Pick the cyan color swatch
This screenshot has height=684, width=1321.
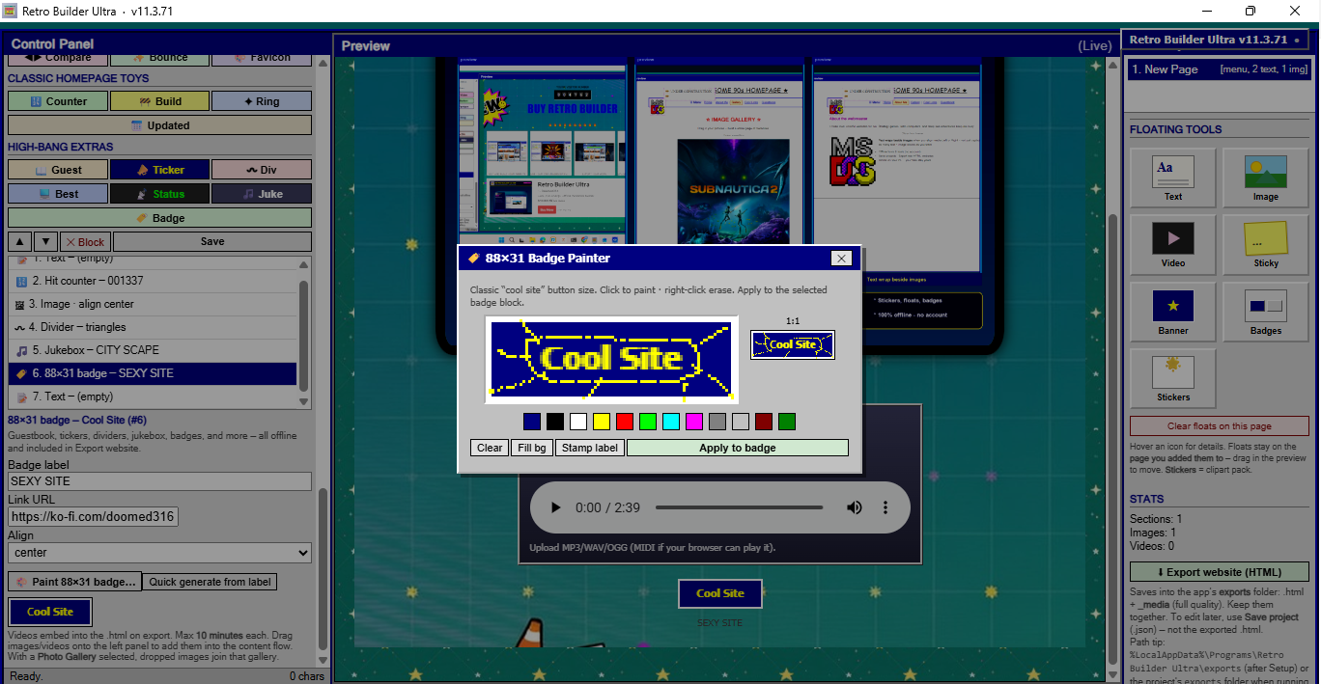tap(671, 422)
